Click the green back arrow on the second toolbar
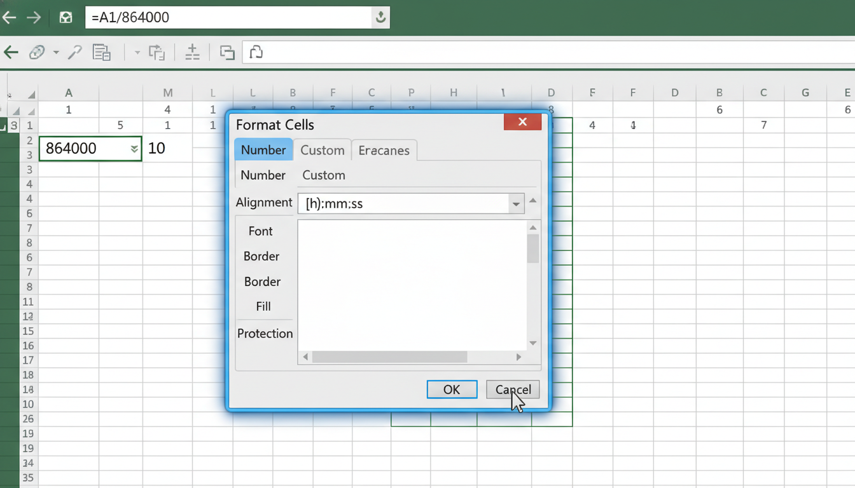 (10, 52)
